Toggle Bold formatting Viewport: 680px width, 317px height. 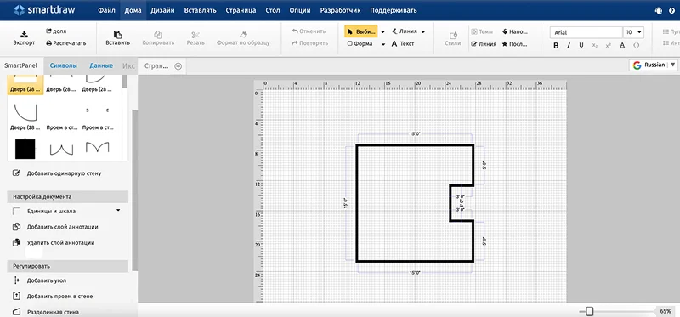(x=556, y=46)
